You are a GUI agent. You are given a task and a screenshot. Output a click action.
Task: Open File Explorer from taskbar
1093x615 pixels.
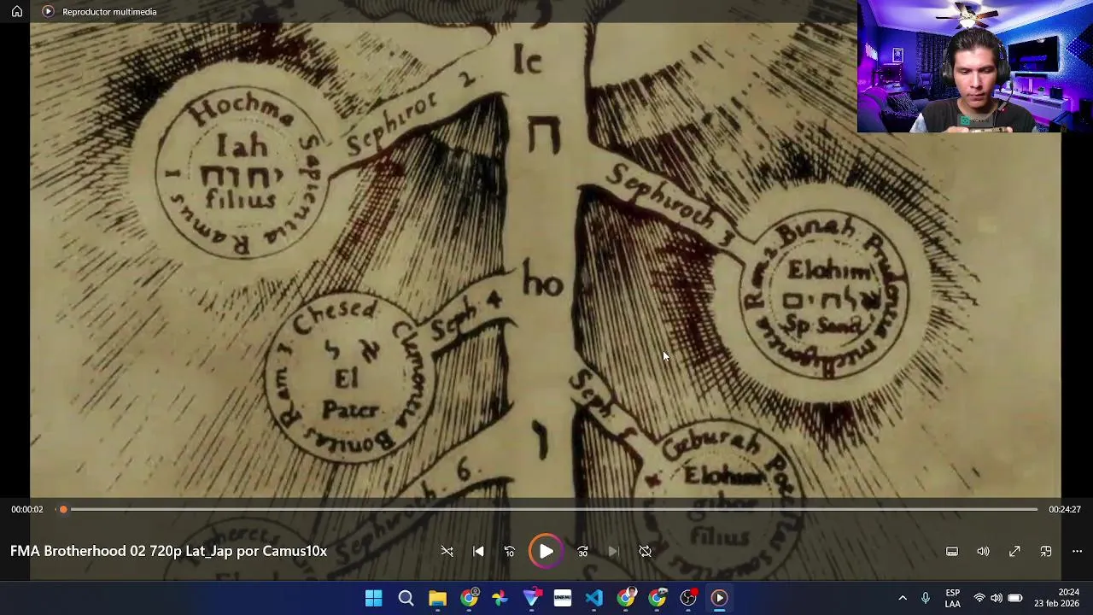(437, 598)
